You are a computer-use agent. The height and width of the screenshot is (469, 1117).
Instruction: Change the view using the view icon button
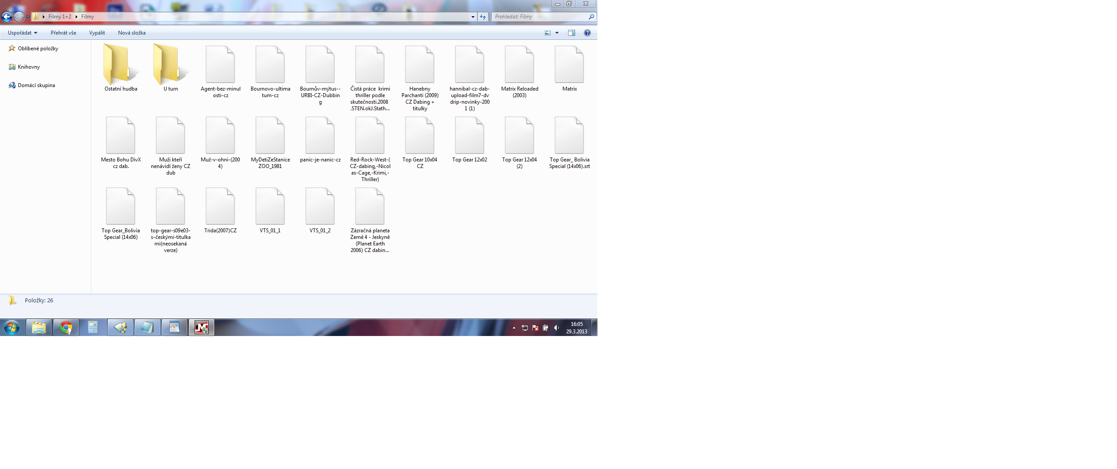click(548, 33)
